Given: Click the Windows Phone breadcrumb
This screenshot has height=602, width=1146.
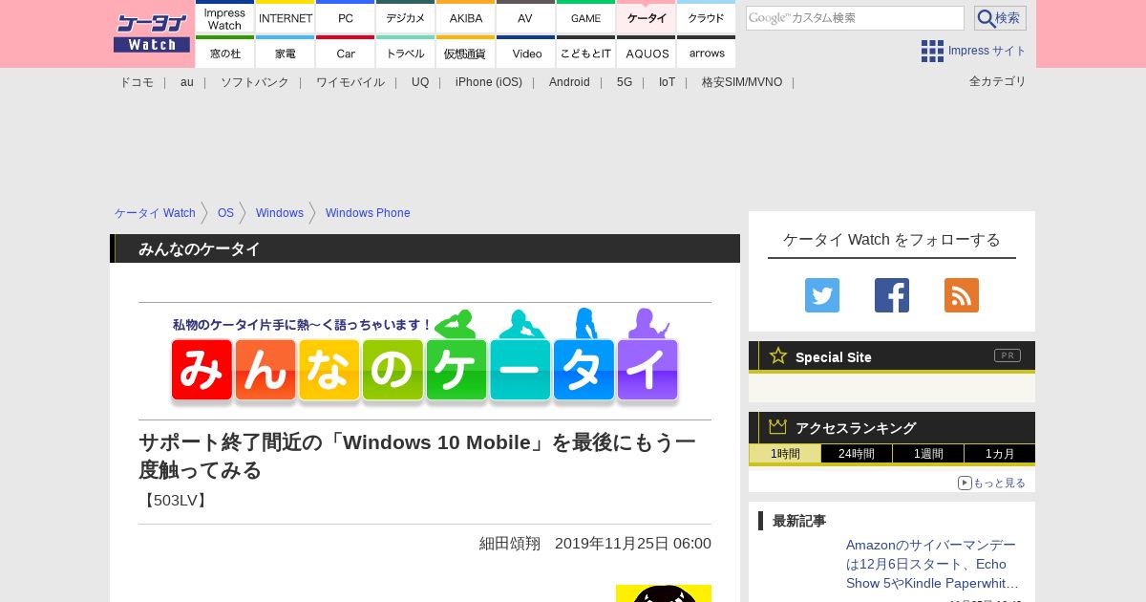Looking at the screenshot, I should (x=368, y=213).
